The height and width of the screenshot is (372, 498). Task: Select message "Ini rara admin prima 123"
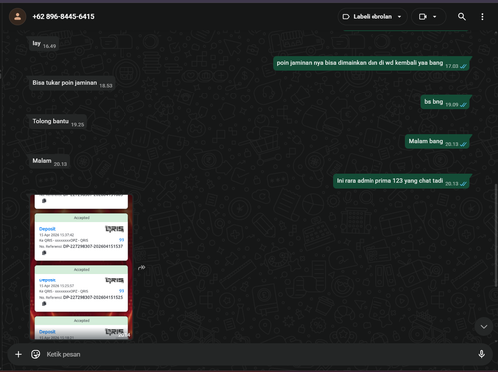click(400, 181)
